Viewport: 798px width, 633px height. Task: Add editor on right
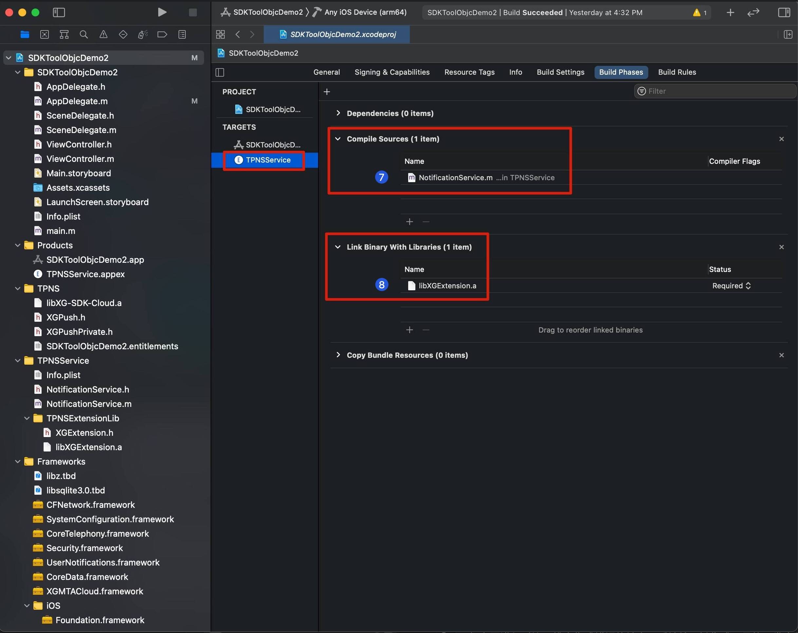[x=788, y=34]
